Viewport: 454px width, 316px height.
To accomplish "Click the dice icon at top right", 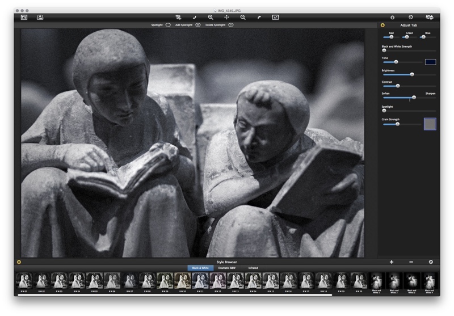I will pos(430,18).
